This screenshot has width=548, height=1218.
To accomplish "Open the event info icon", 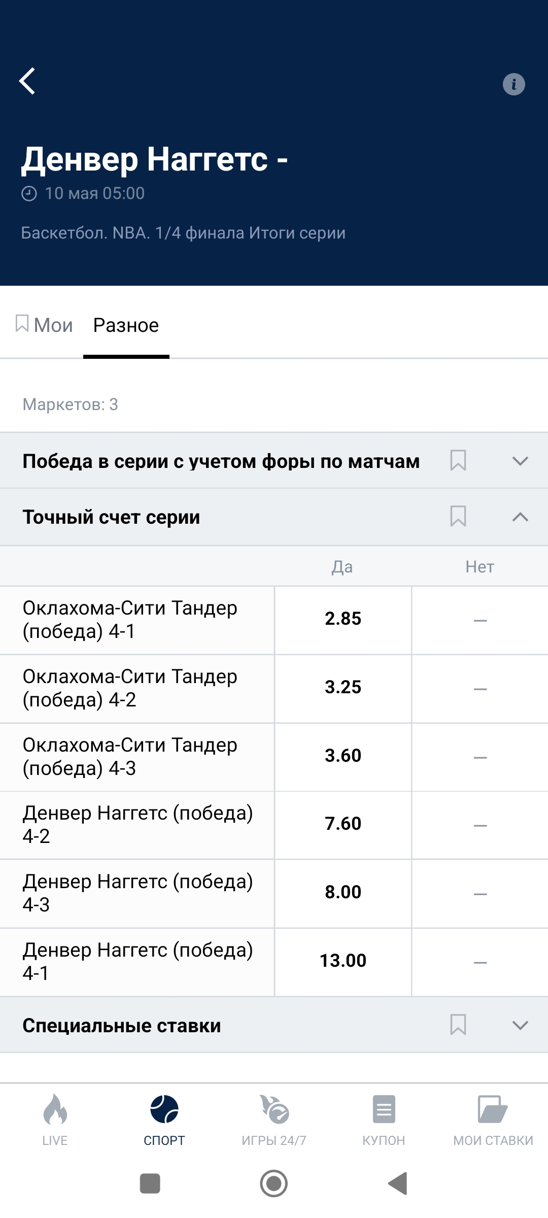I will coord(513,84).
